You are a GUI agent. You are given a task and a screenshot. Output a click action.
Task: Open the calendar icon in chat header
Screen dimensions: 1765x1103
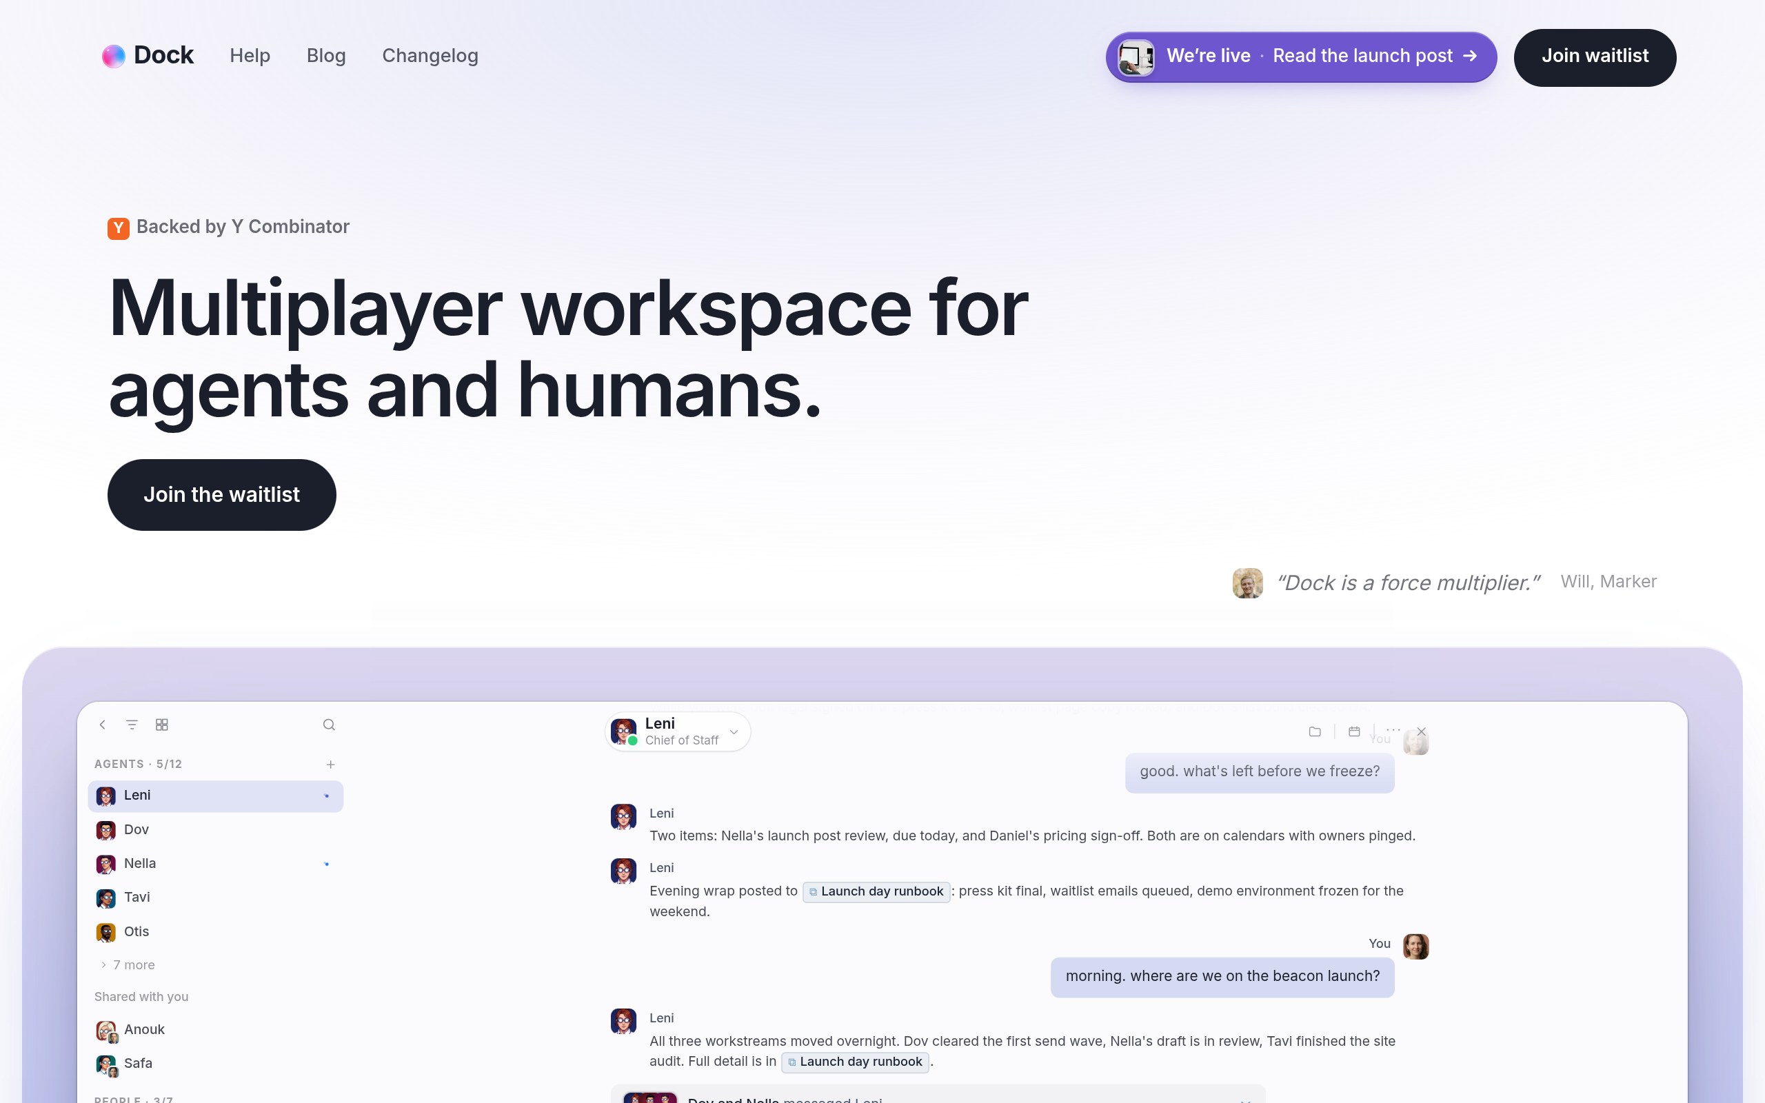click(x=1354, y=731)
